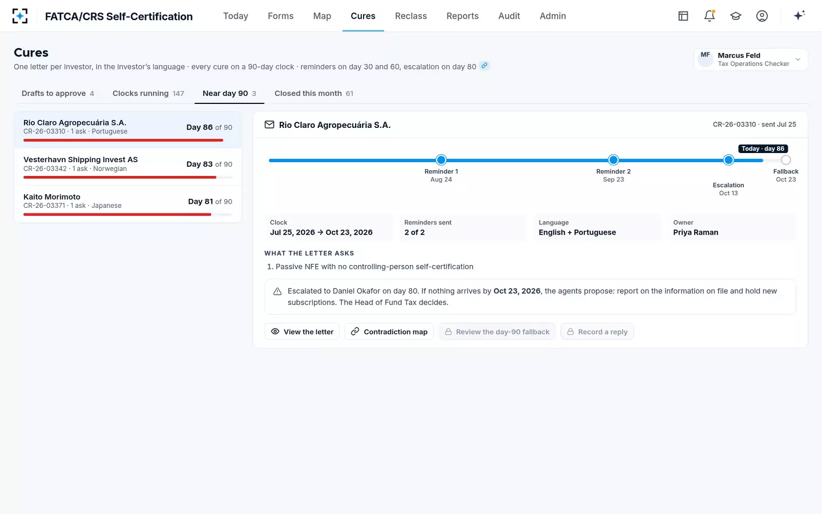Click the graduation cap learning icon

(736, 16)
